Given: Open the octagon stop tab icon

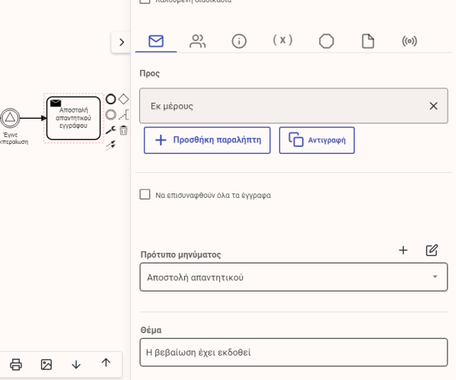Looking at the screenshot, I should click(x=327, y=41).
